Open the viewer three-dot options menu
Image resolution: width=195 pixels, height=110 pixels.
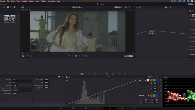click(x=133, y=7)
